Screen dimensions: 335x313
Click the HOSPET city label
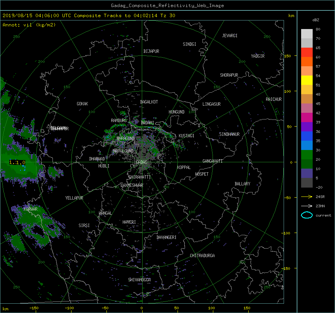pyautogui.click(x=202, y=174)
